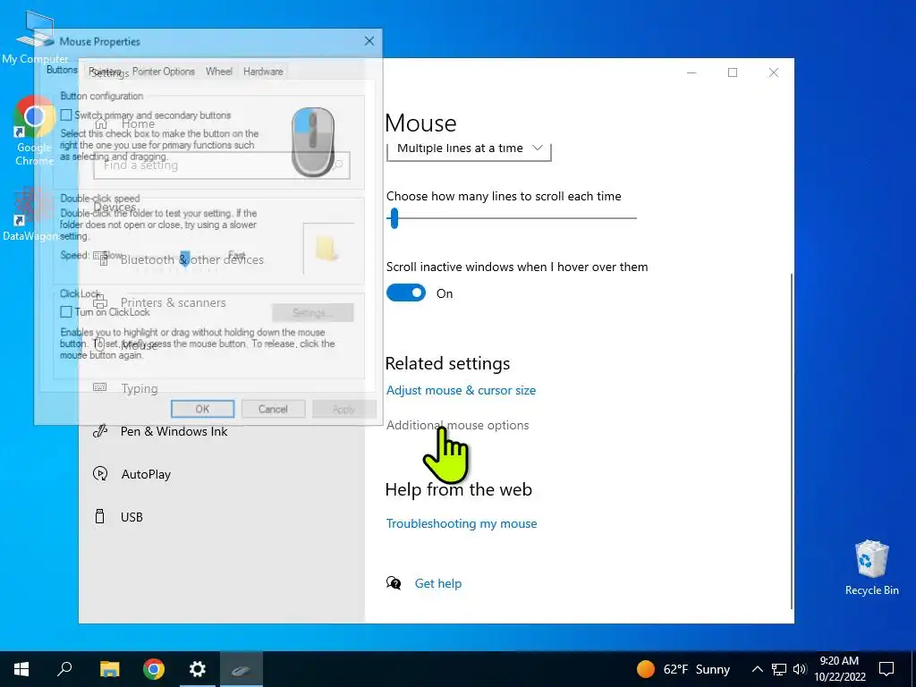916x687 pixels.
Task: Open the Recycle Bin icon
Action: click(871, 568)
